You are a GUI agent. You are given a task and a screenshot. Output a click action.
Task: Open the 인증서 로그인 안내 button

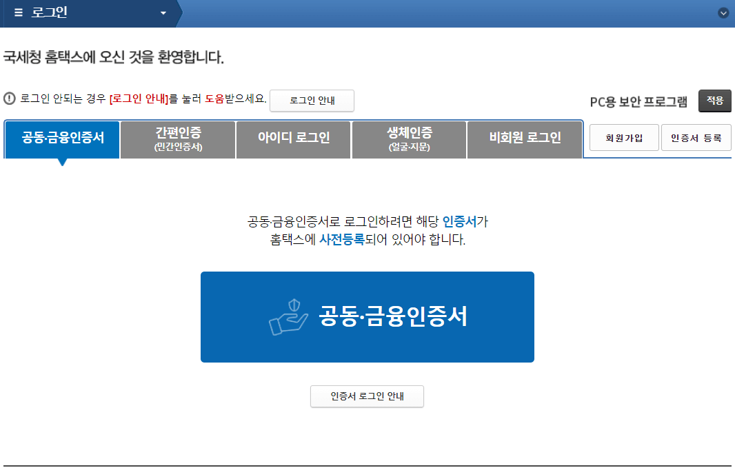367,396
